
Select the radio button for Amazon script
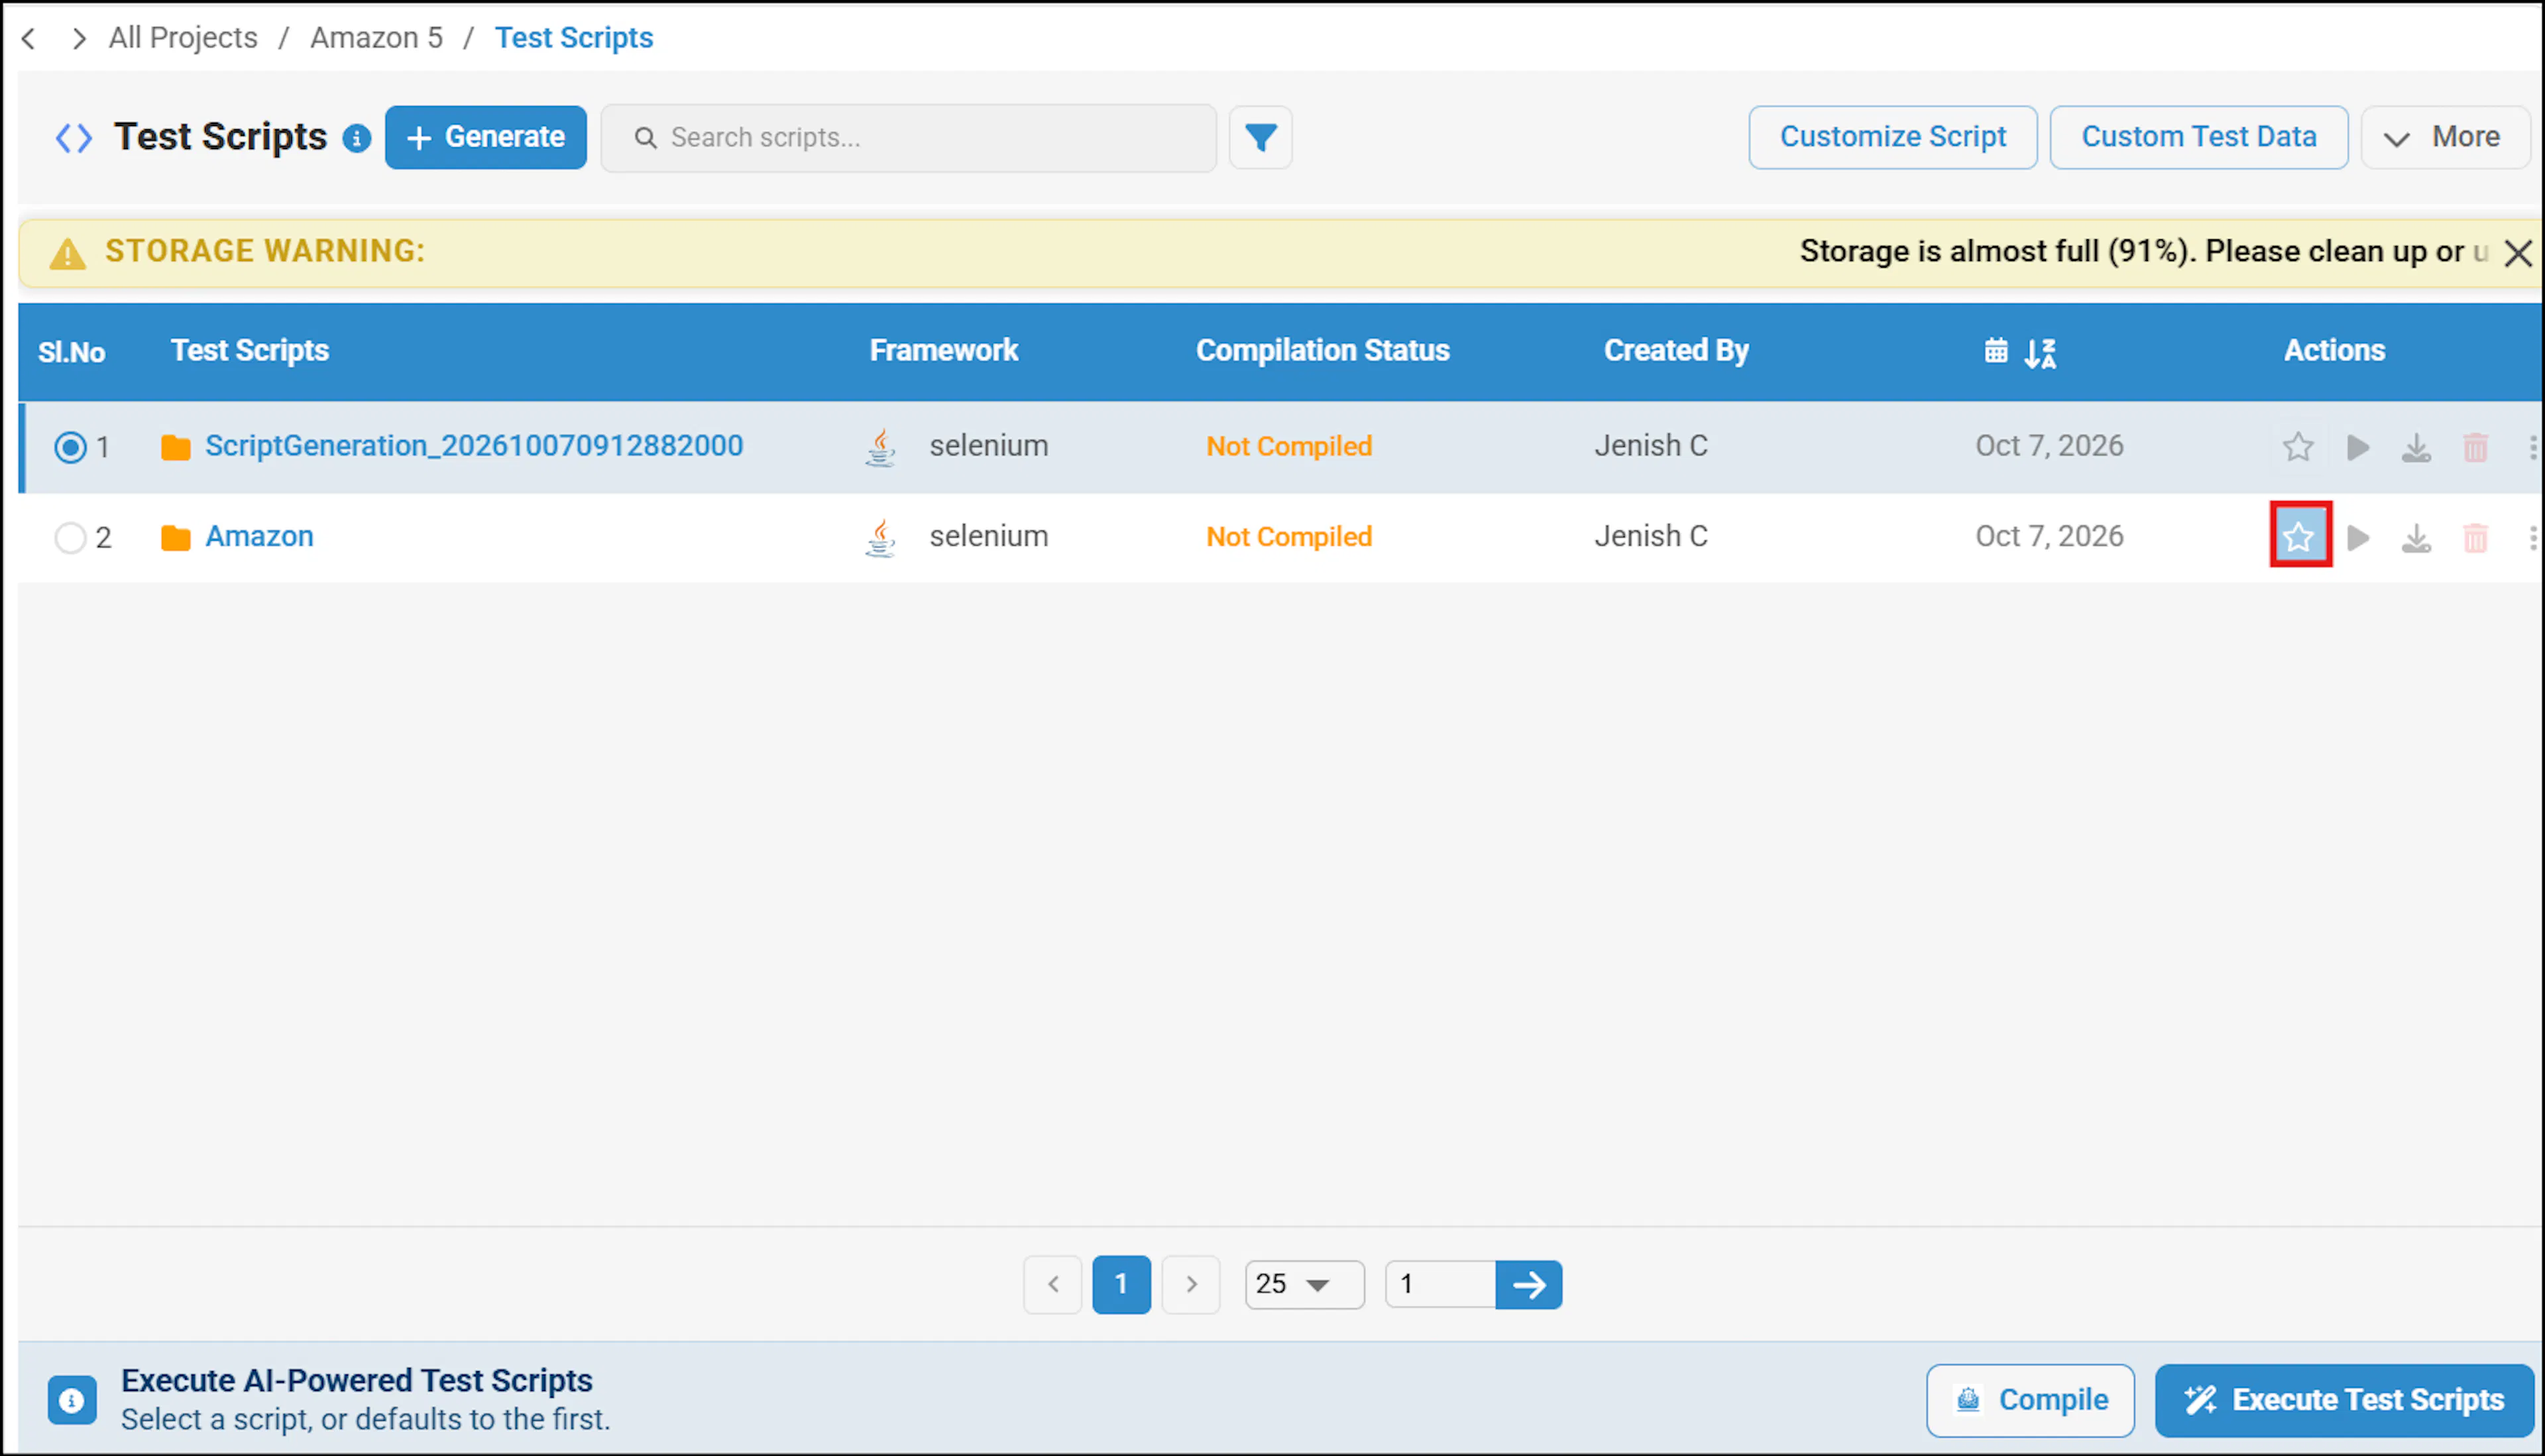coord(70,537)
